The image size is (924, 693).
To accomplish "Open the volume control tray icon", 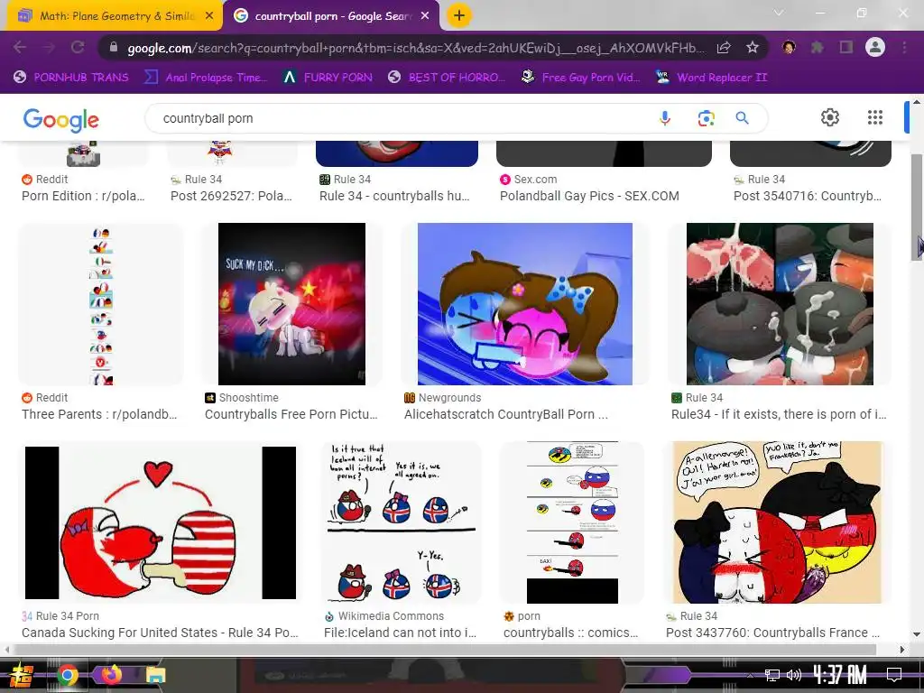I will (794, 675).
